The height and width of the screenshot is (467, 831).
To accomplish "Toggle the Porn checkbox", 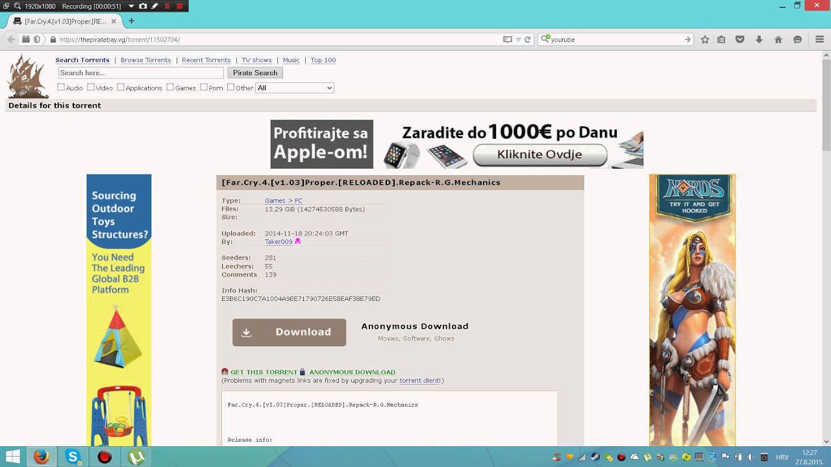I will click(x=204, y=87).
